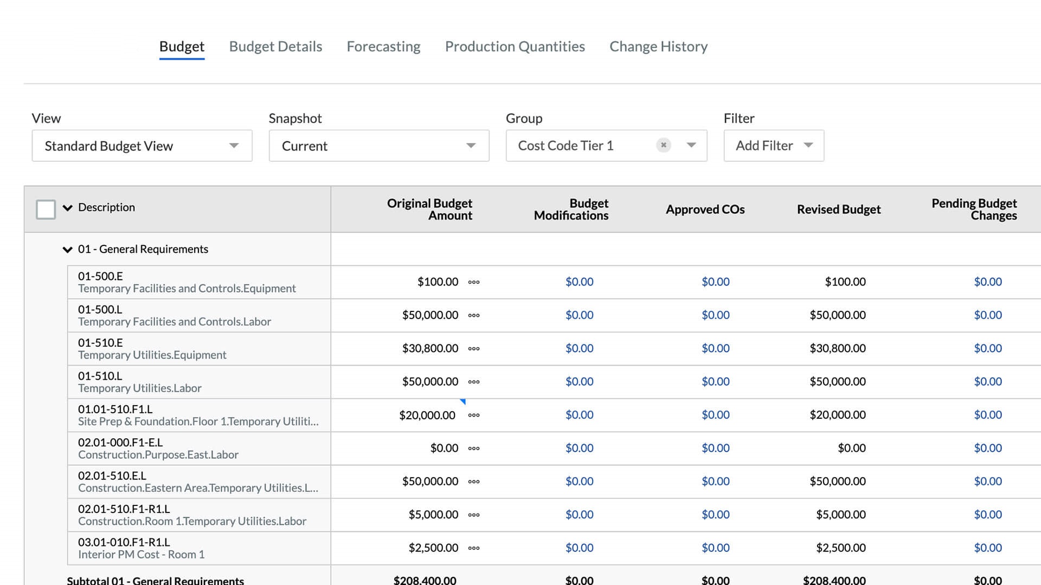Click the Budget Modifications column header
1041x585 pixels.
pos(571,209)
